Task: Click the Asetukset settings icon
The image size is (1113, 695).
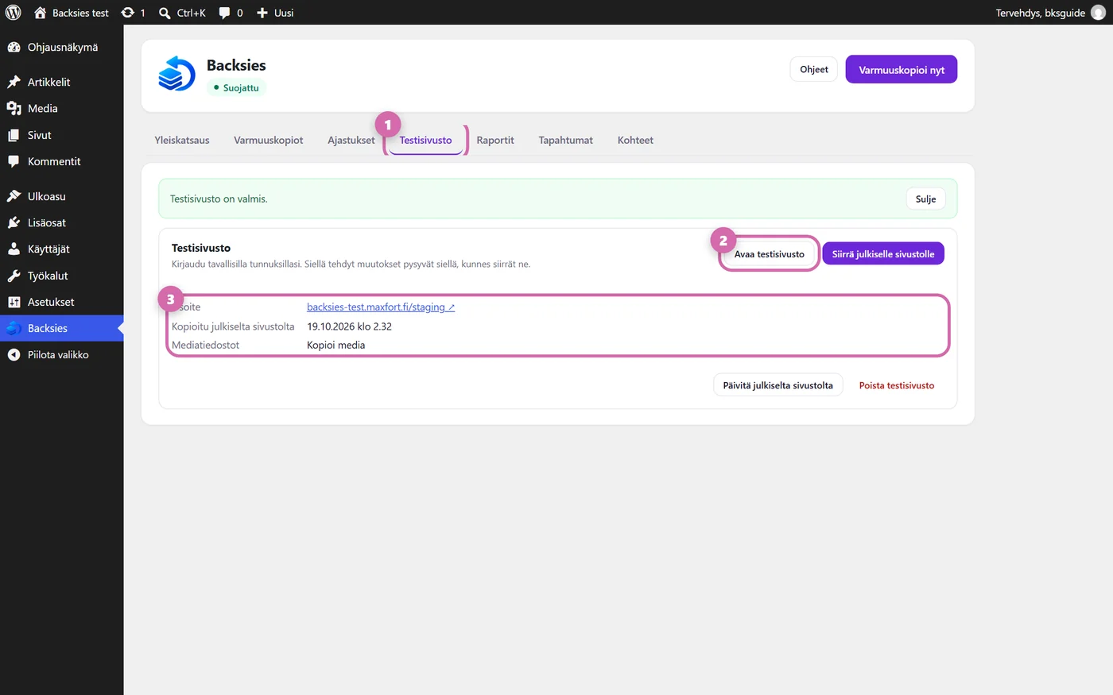Action: point(14,302)
